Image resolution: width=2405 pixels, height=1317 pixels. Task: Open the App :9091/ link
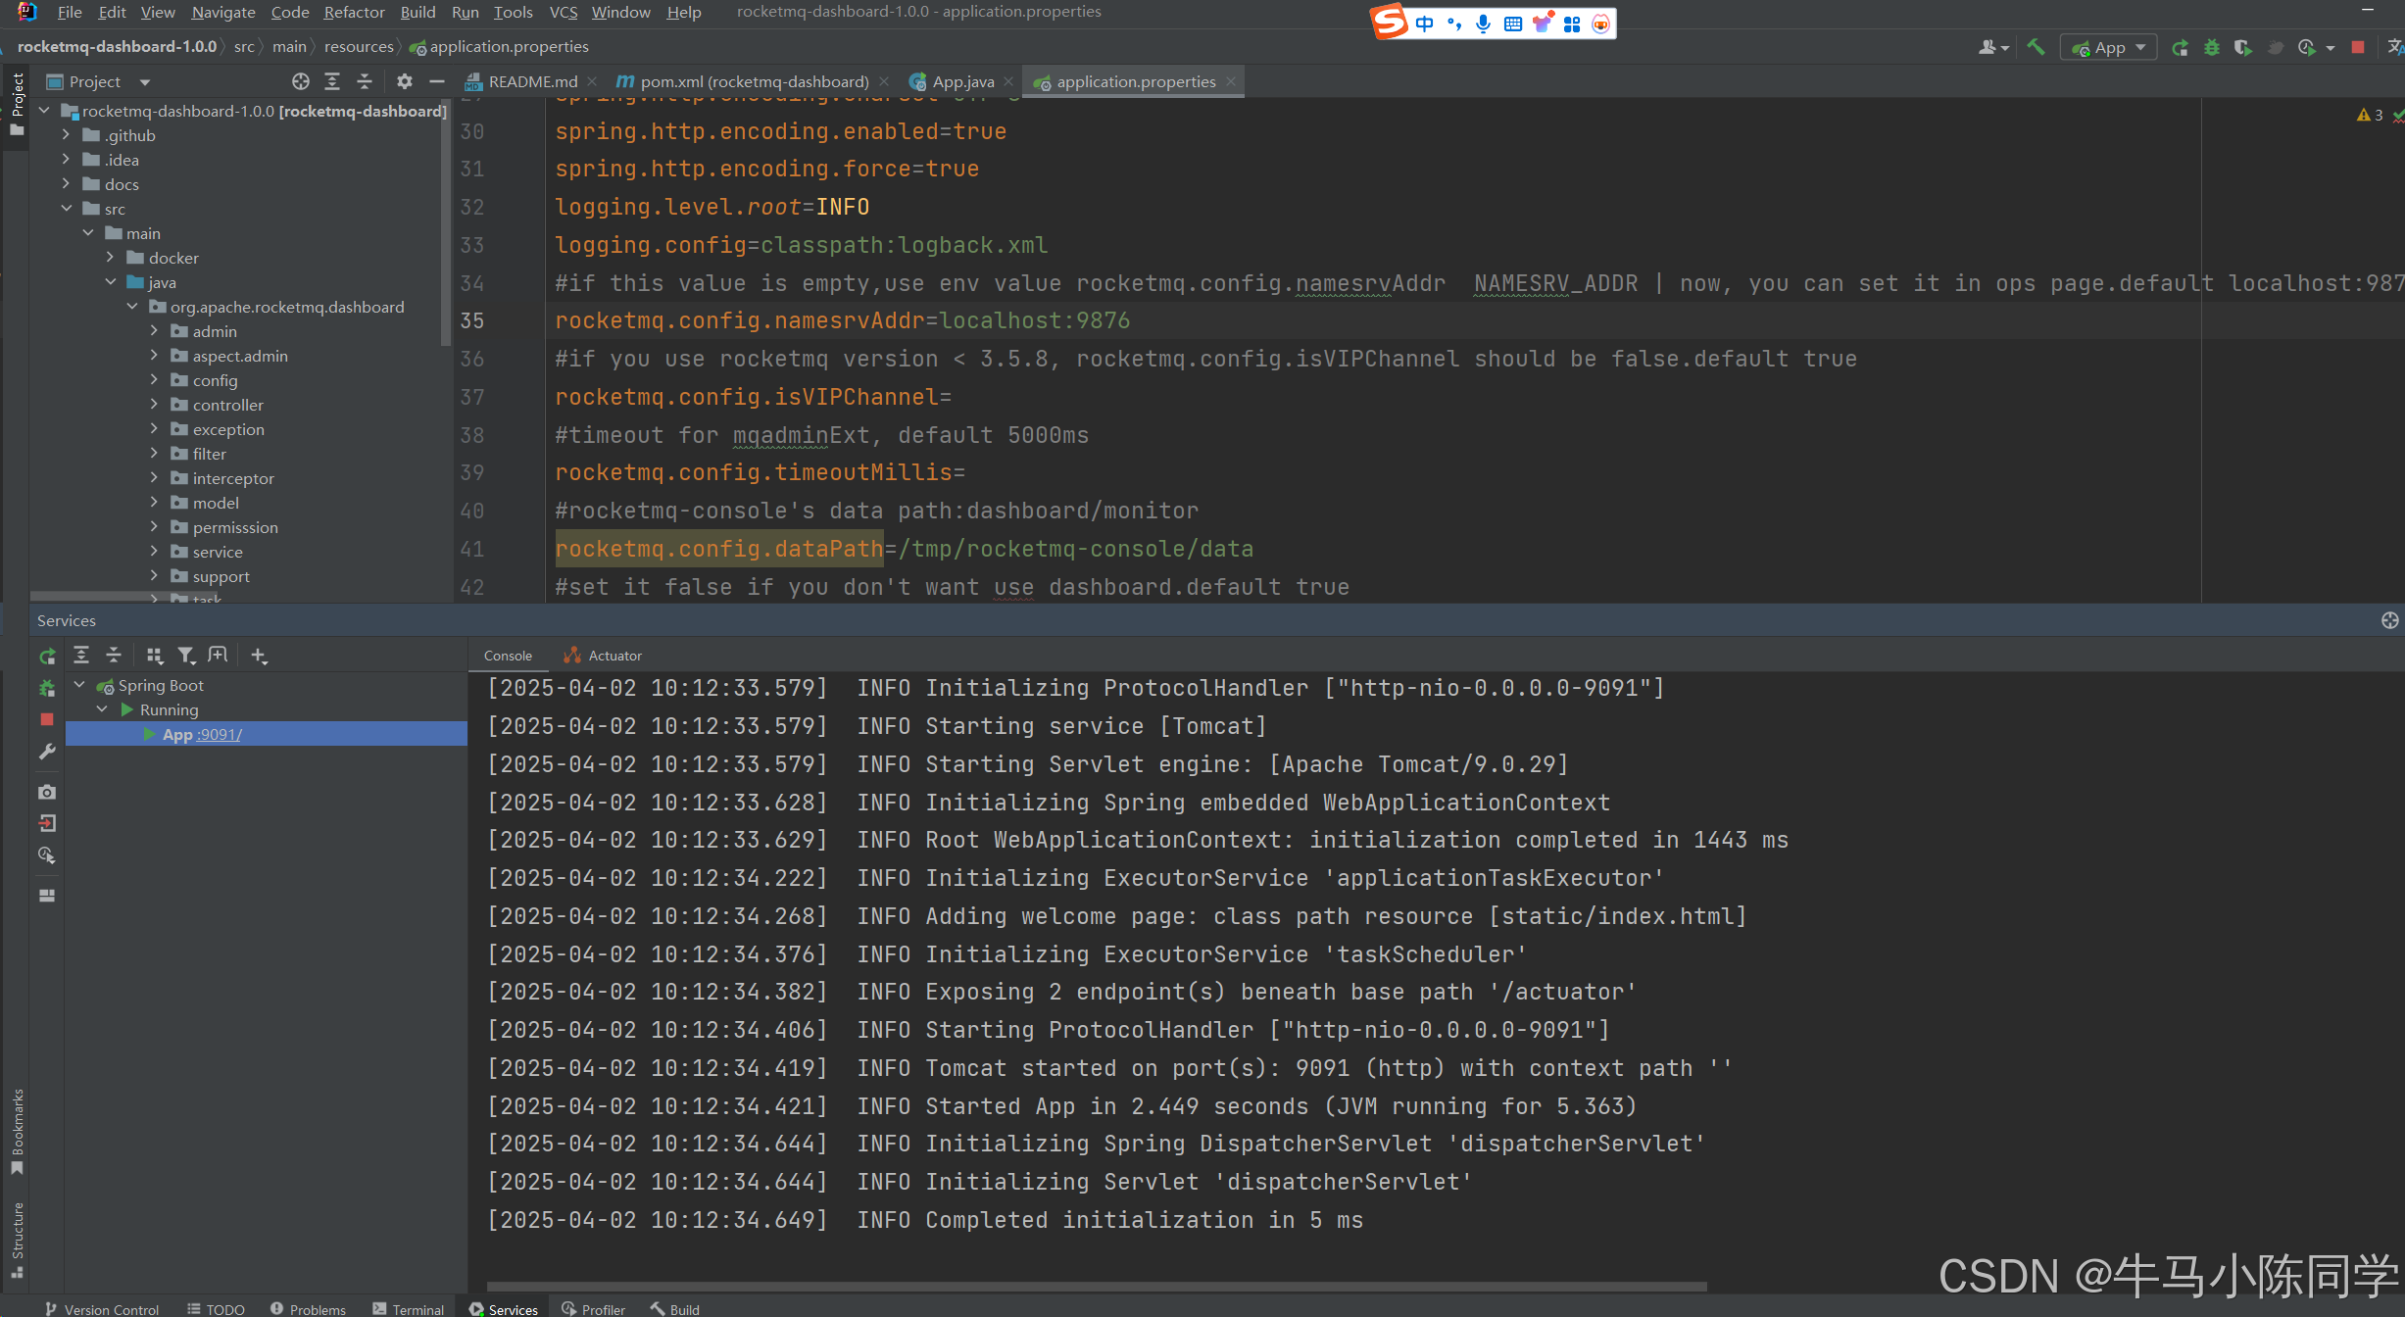(221, 734)
